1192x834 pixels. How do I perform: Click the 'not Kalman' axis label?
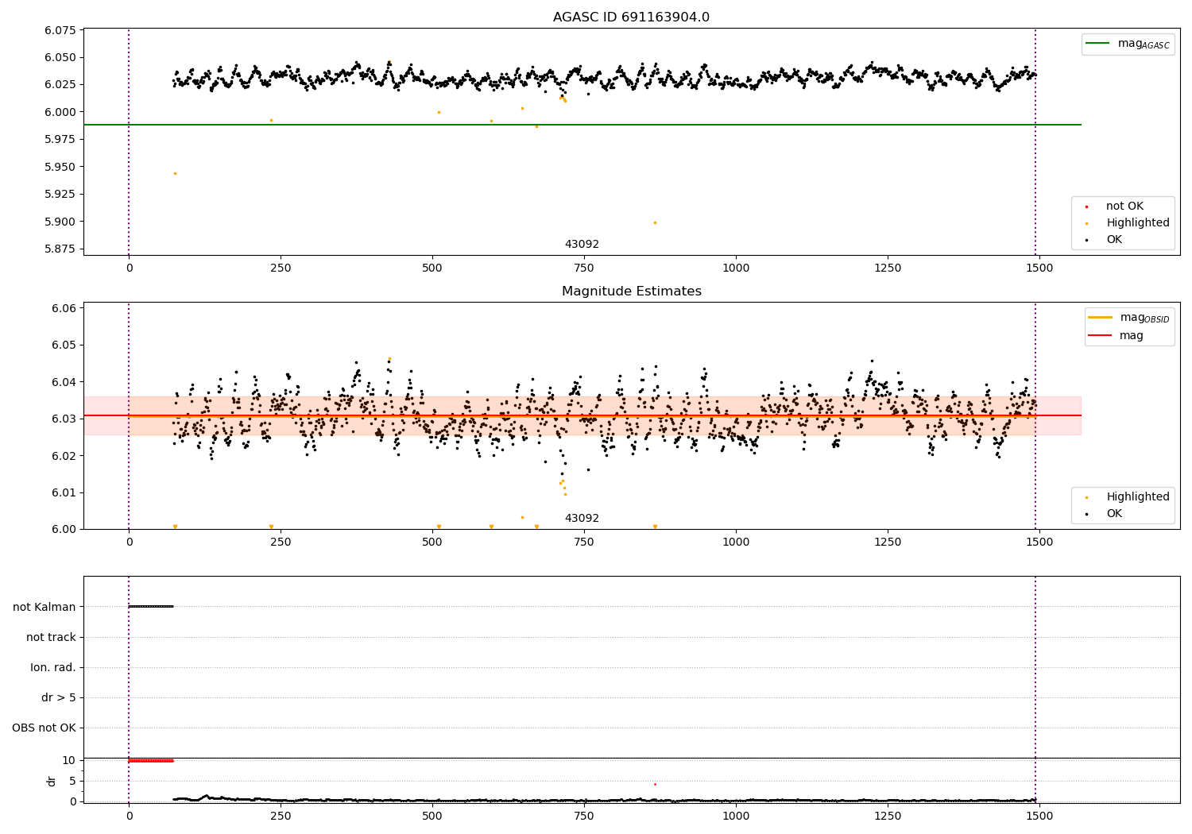pos(45,607)
